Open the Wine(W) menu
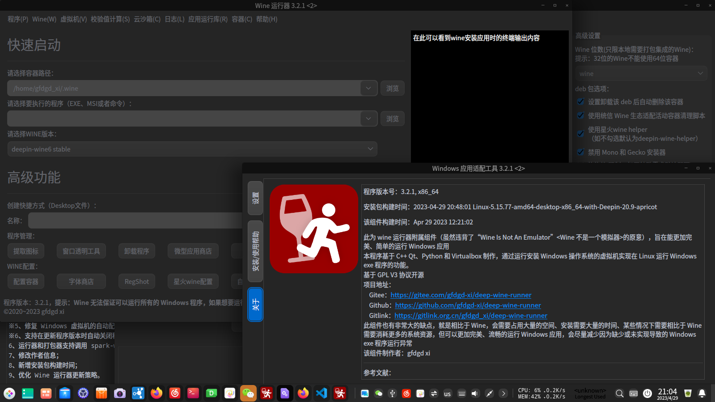Viewport: 715px width, 402px height. [44, 19]
